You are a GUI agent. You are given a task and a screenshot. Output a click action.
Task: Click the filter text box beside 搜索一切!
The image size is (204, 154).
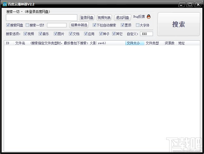tap(57, 25)
